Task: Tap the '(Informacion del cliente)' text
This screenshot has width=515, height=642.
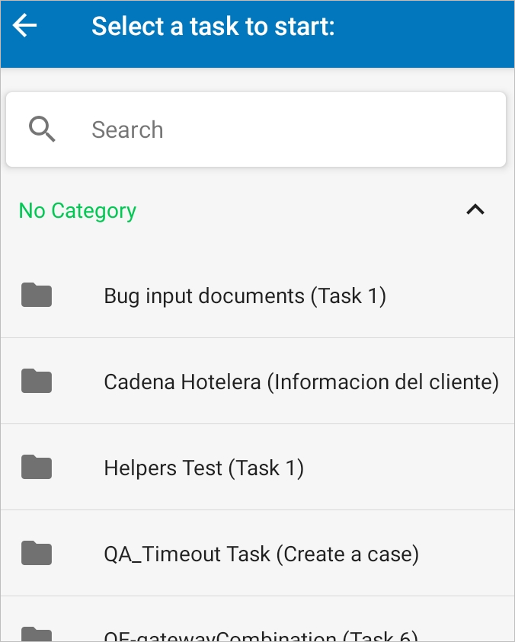Action: (x=382, y=382)
